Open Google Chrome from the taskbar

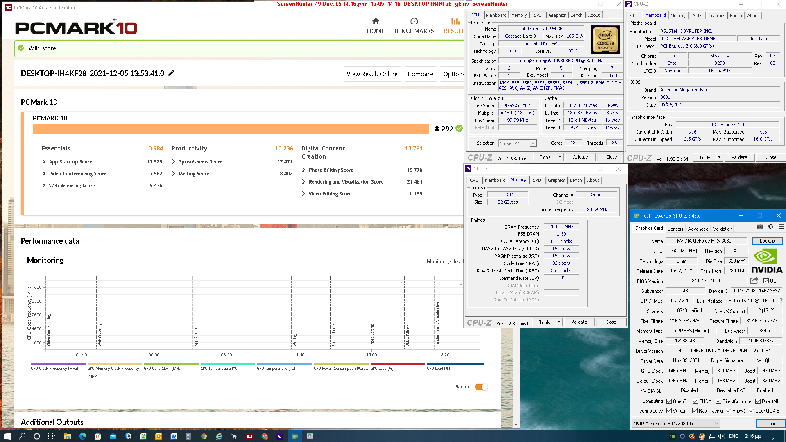click(204, 436)
